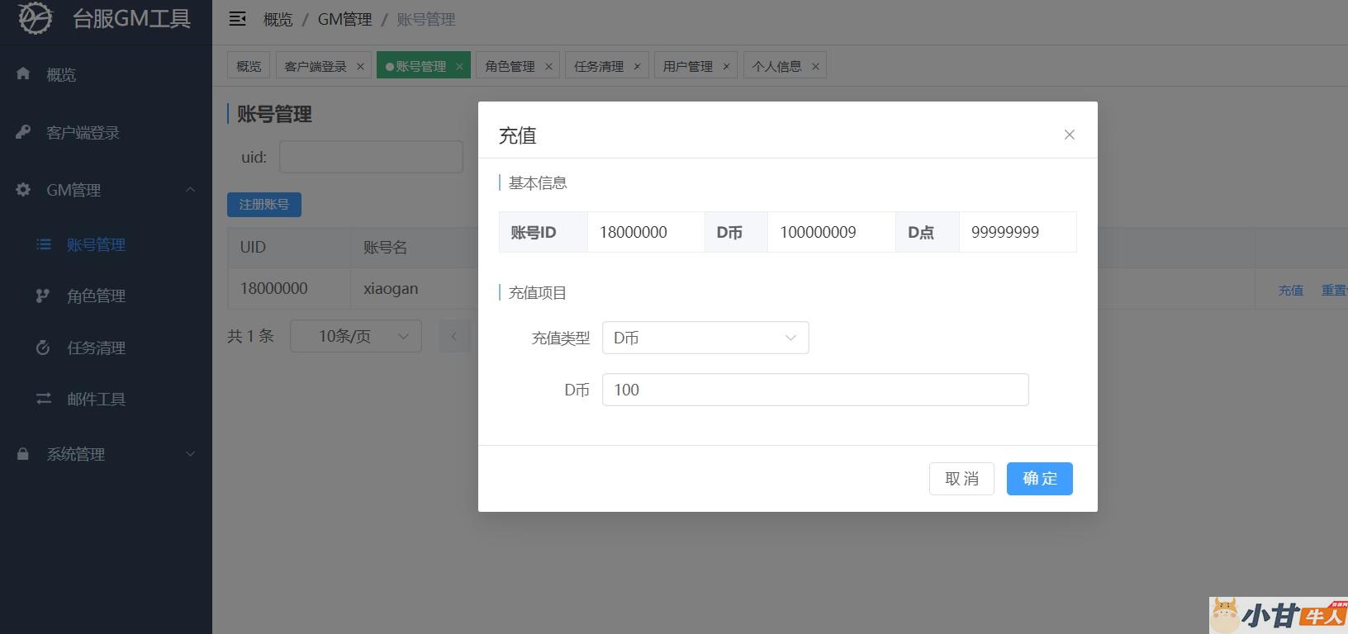Screen dimensions: 1348x634
Task: Click the lock icon beside 系统管理
Action: (23, 454)
